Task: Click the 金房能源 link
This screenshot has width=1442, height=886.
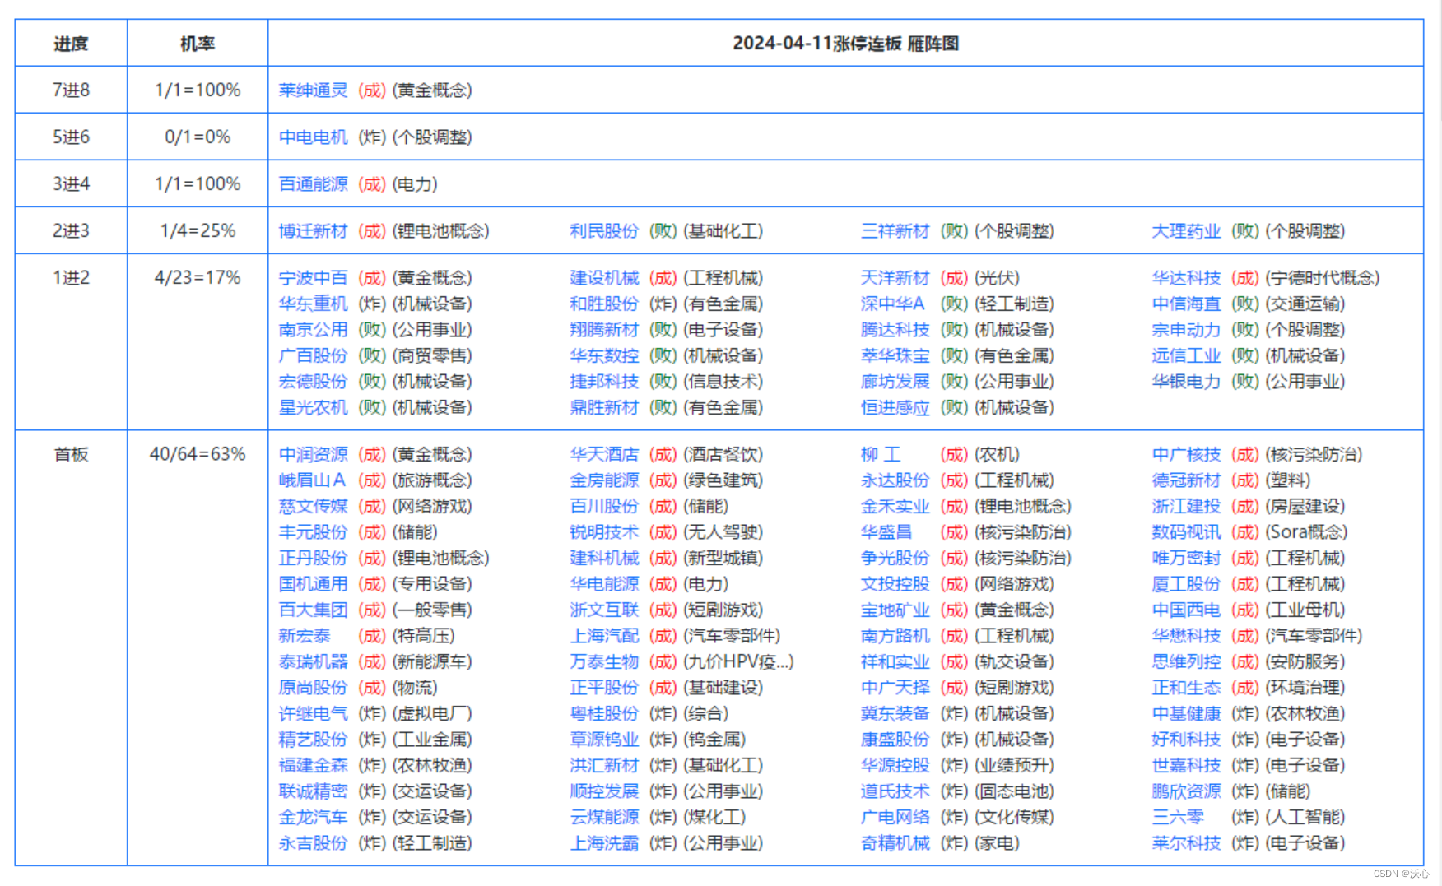Action: [x=604, y=480]
